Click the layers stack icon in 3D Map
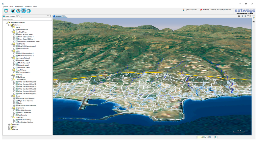 239,16
